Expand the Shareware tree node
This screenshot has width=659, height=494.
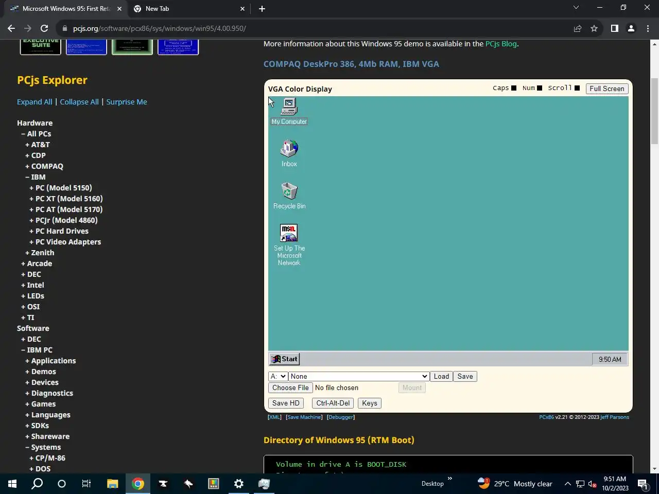(x=47, y=436)
